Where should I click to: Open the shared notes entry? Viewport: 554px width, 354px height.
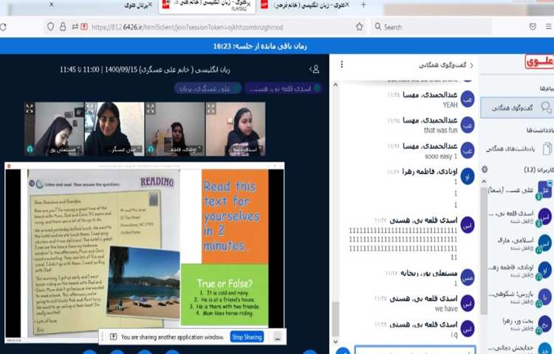tap(519, 149)
